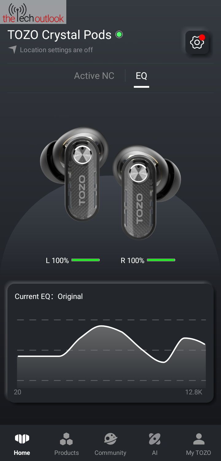Click the right earbud battery bar
221x461 pixels.
161,260
